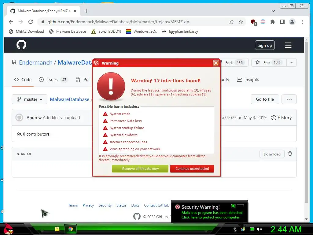Viewport: 313px width, 235px height.
Task: Click the GitHub footer logo
Action: pos(137,216)
